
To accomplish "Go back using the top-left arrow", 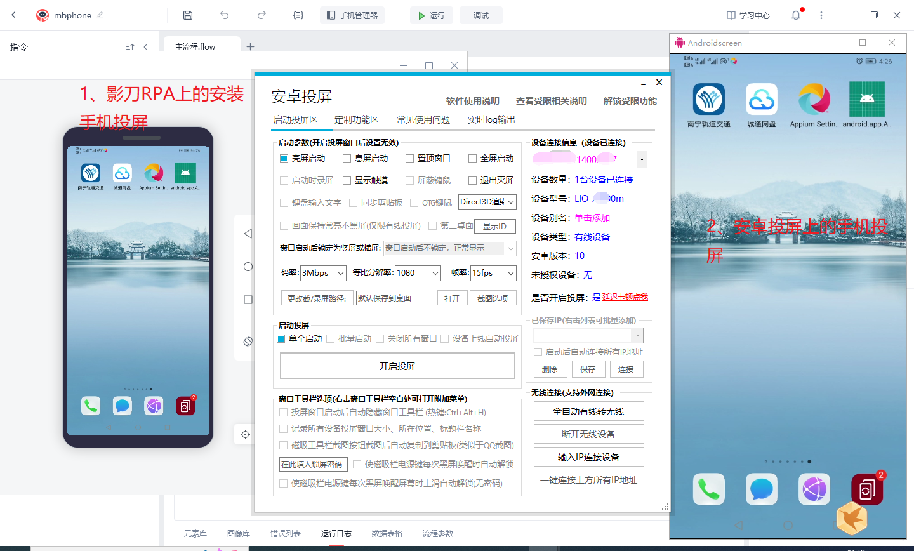I will (x=13, y=15).
